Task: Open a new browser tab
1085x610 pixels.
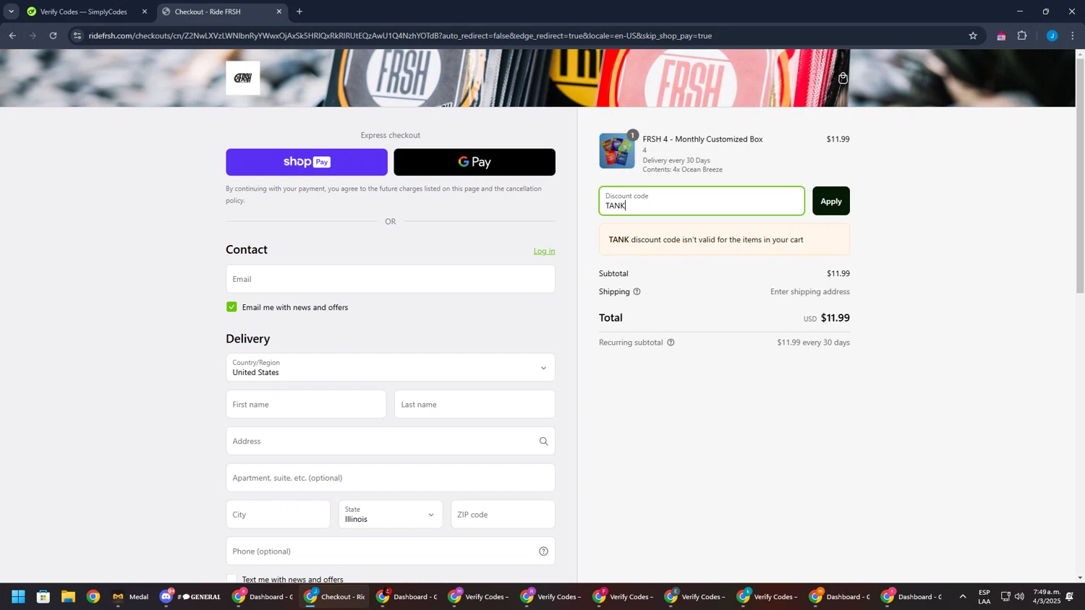Action: pos(299,12)
